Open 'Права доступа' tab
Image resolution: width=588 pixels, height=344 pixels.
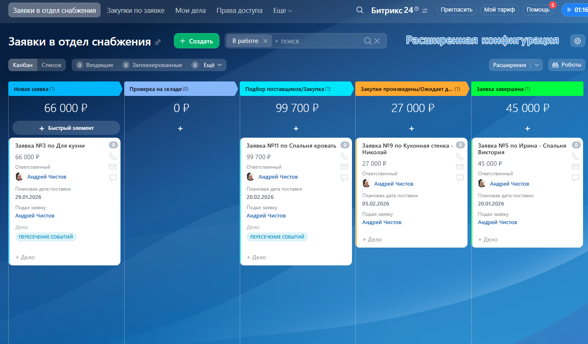point(239,10)
